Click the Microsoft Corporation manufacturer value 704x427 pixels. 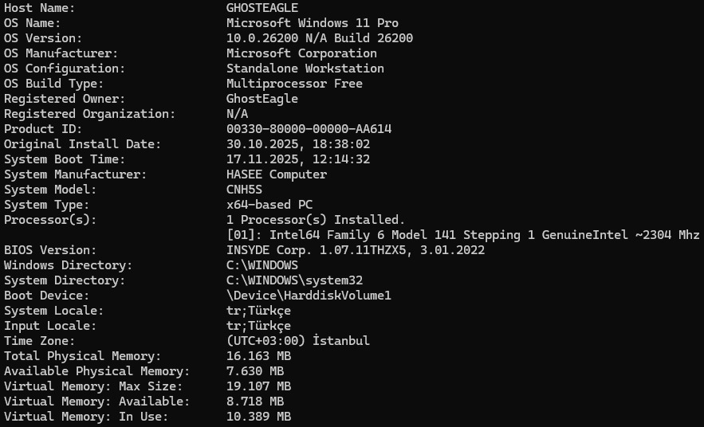click(301, 53)
